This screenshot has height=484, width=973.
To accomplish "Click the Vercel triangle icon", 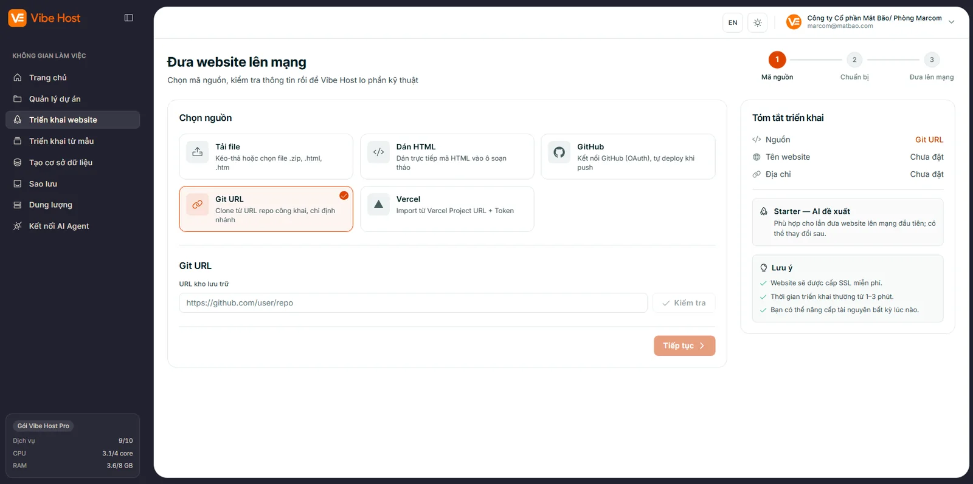I will (x=378, y=205).
